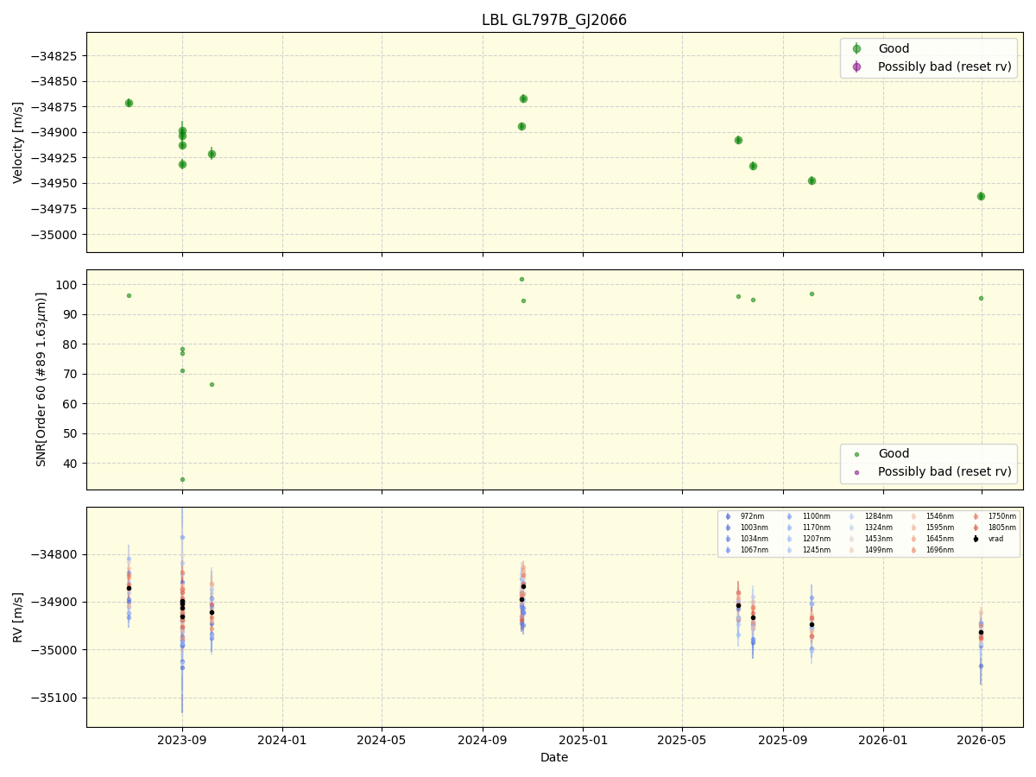Click the 2025-10 velocity point near -34948
1036x777 pixels.
click(x=812, y=180)
